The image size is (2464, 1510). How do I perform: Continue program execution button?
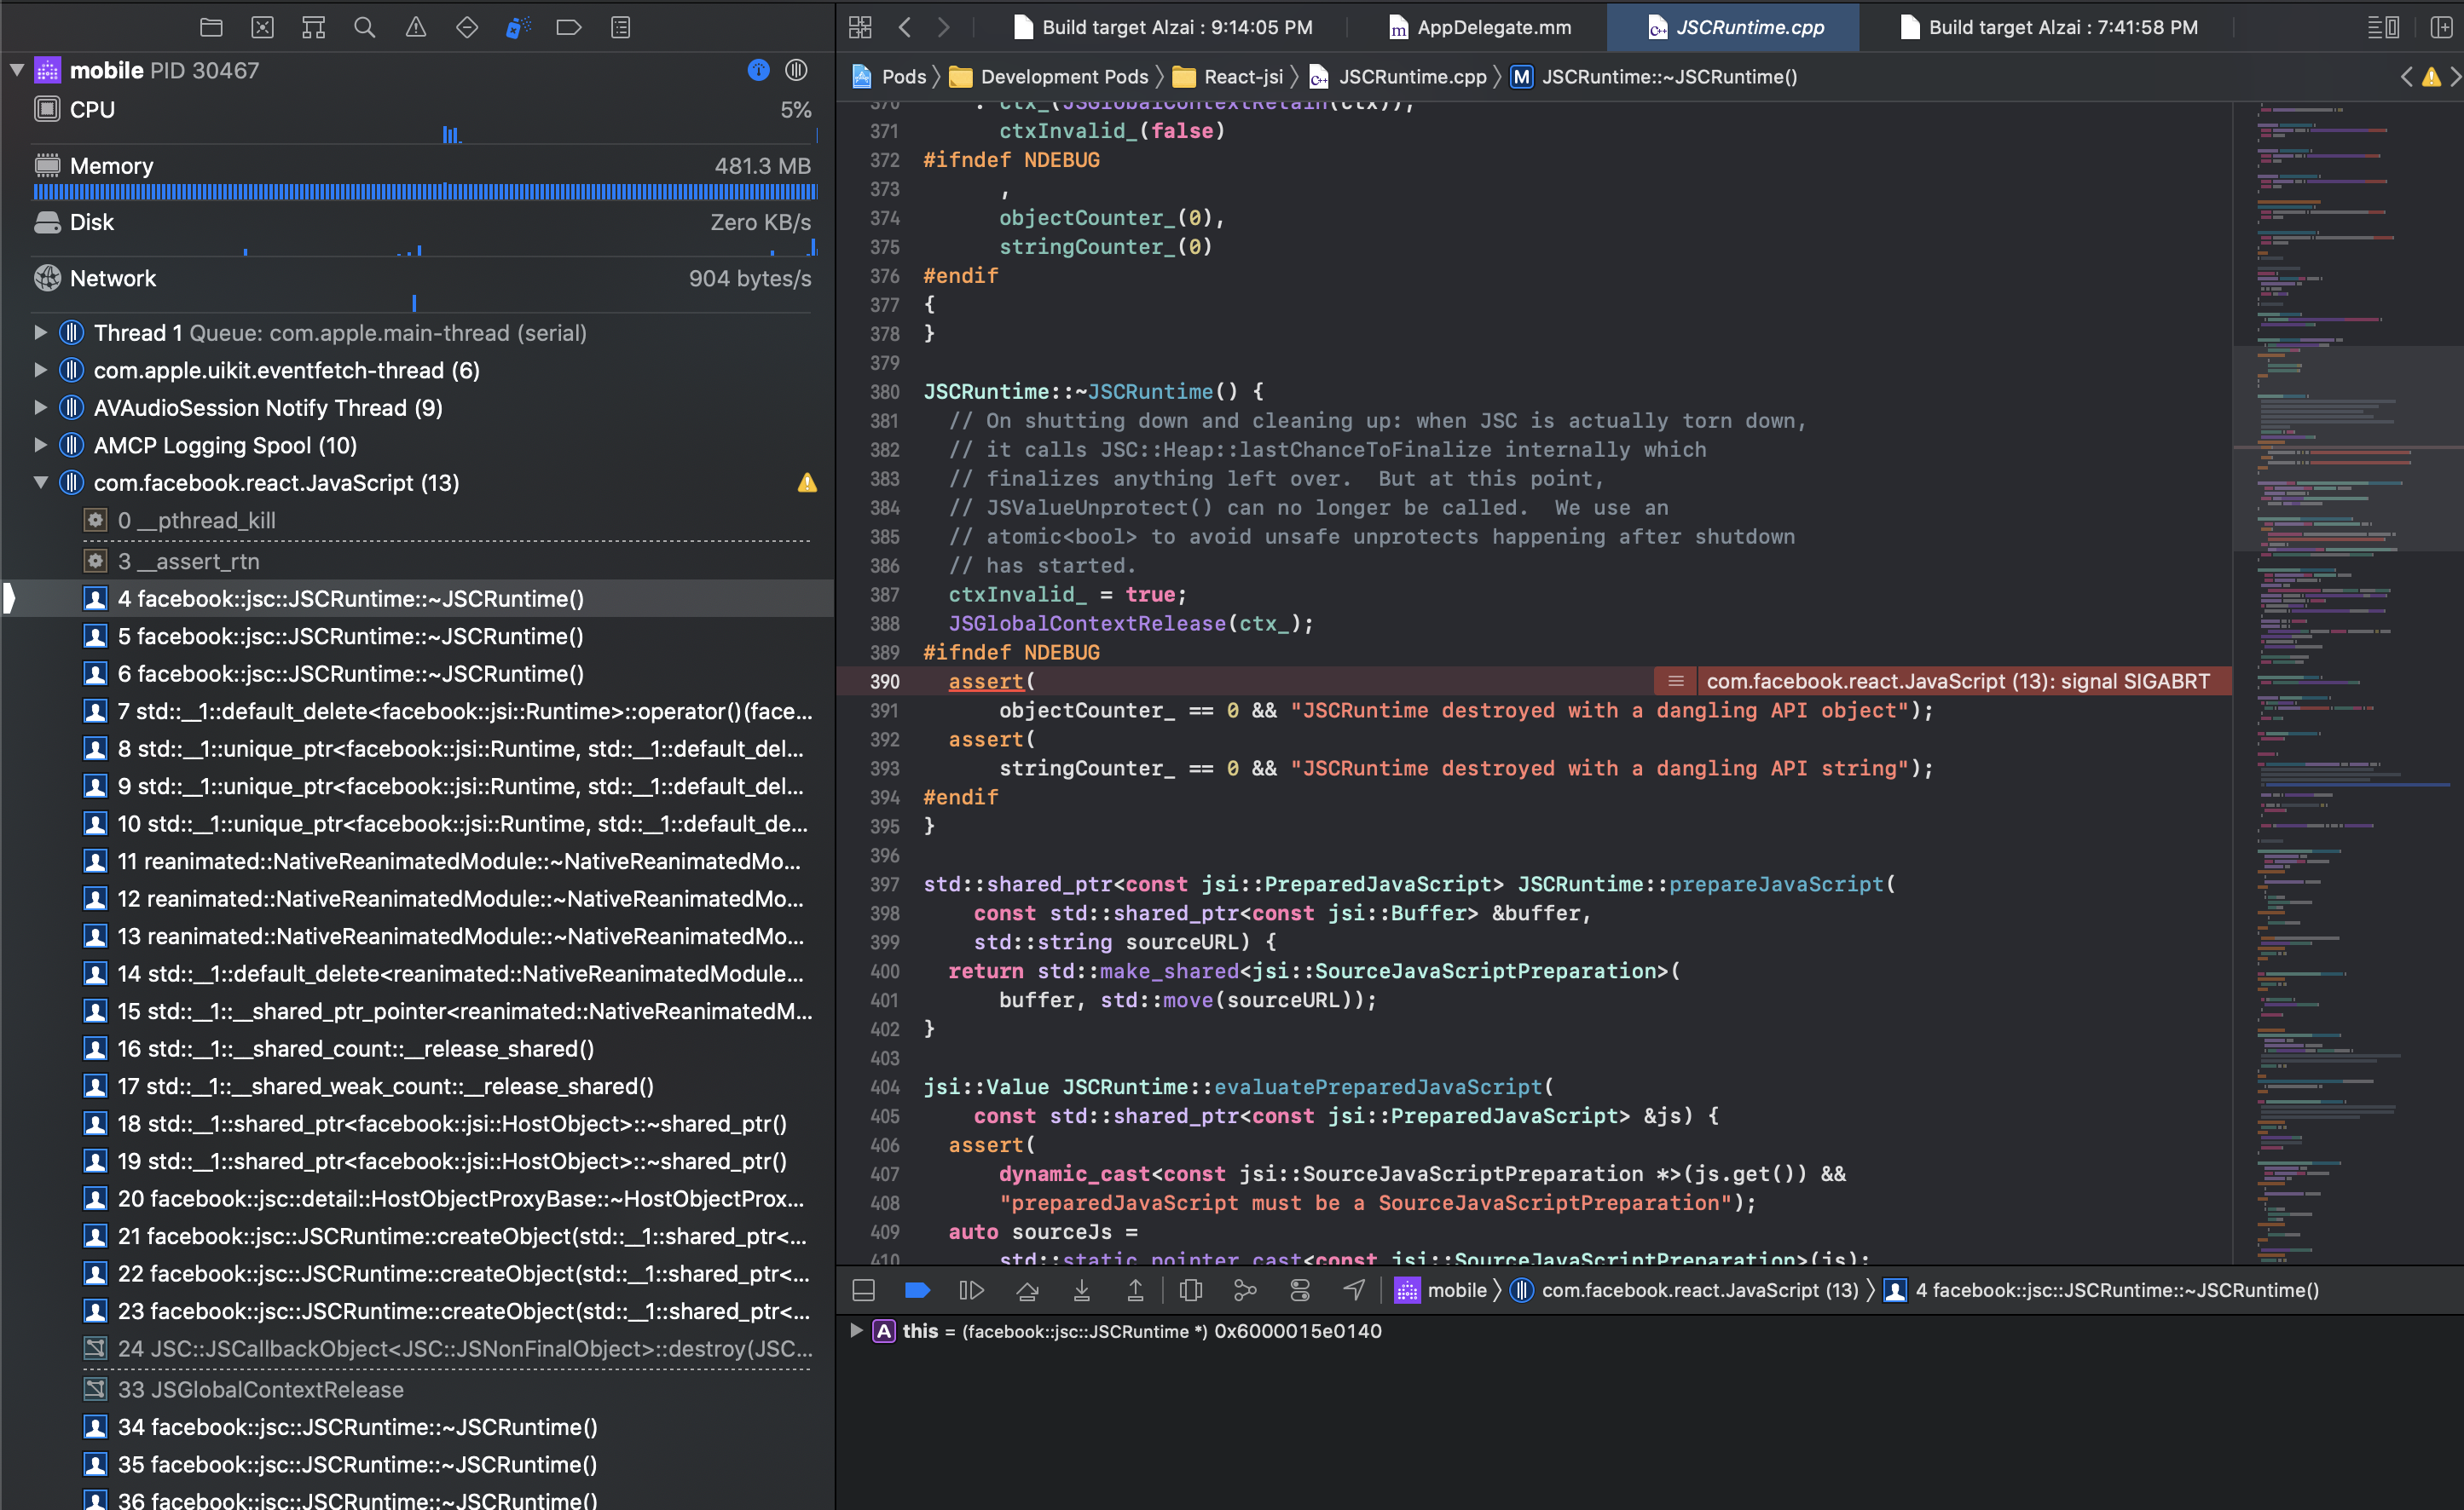click(971, 1290)
